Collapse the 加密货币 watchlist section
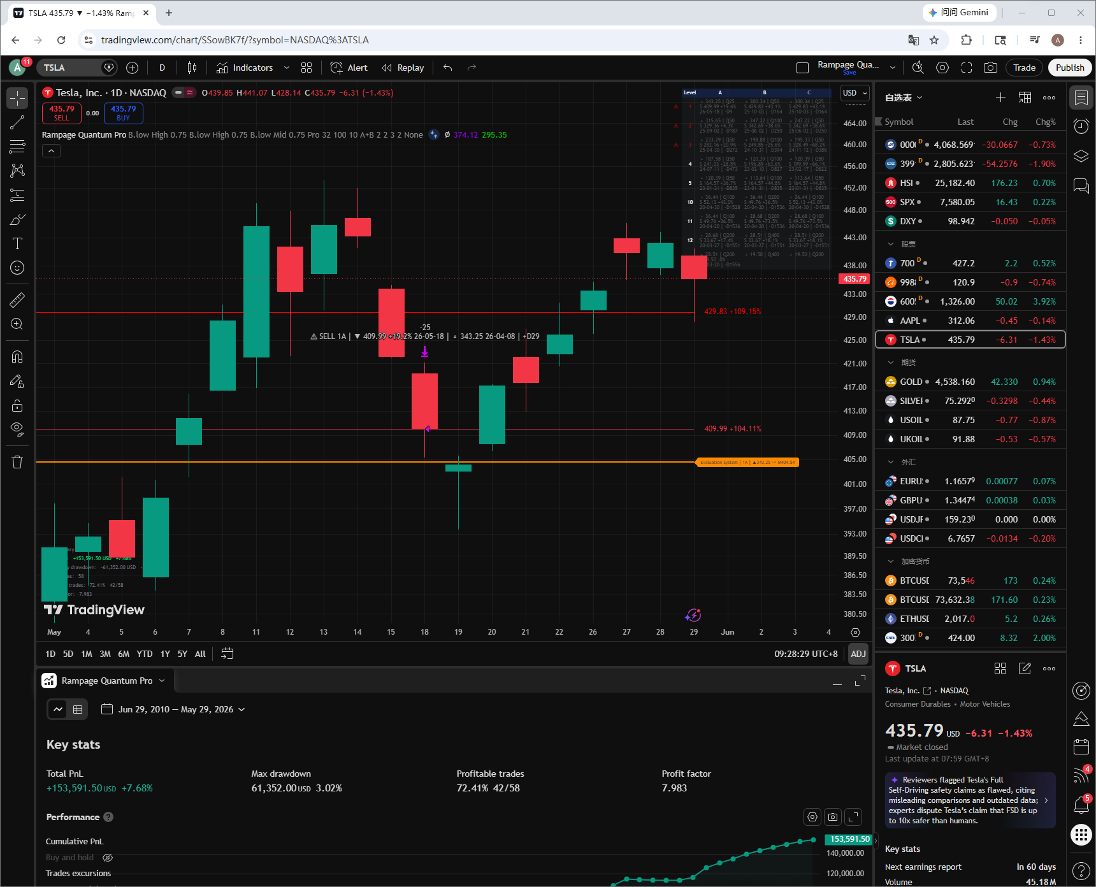The width and height of the screenshot is (1096, 887). 891,561
